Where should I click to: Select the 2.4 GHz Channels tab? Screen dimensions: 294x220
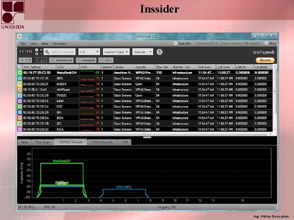(71, 142)
